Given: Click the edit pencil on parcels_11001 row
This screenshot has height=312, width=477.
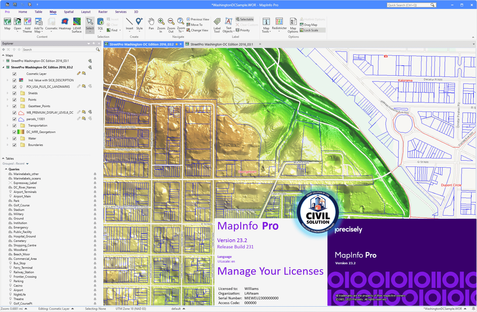Looking at the screenshot, I should (x=79, y=119).
